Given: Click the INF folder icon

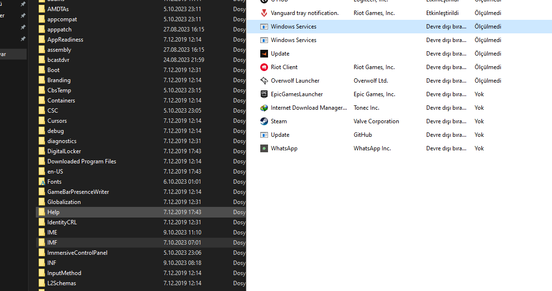Looking at the screenshot, I should 42,263.
